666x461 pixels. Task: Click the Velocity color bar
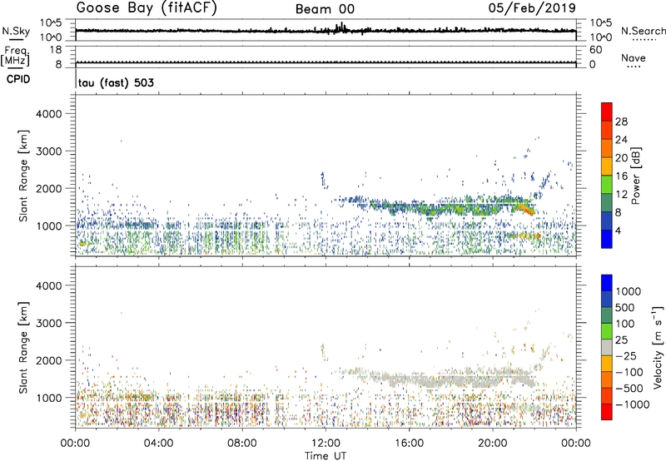[x=607, y=347]
